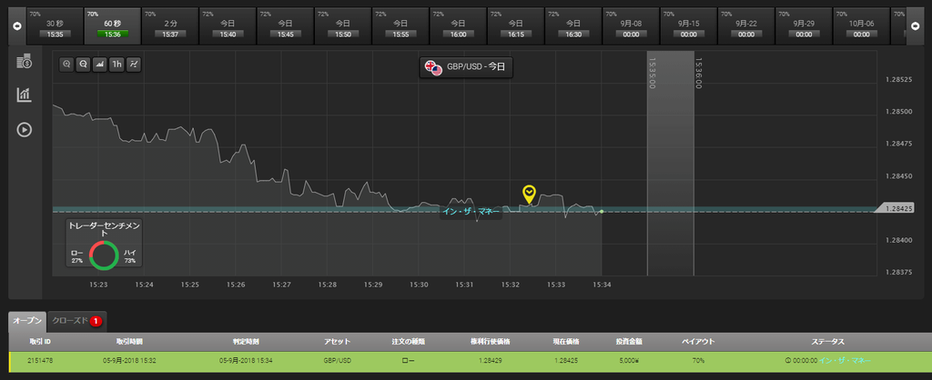
Task: Open the bar chart sidebar icon
Action: (x=25, y=95)
